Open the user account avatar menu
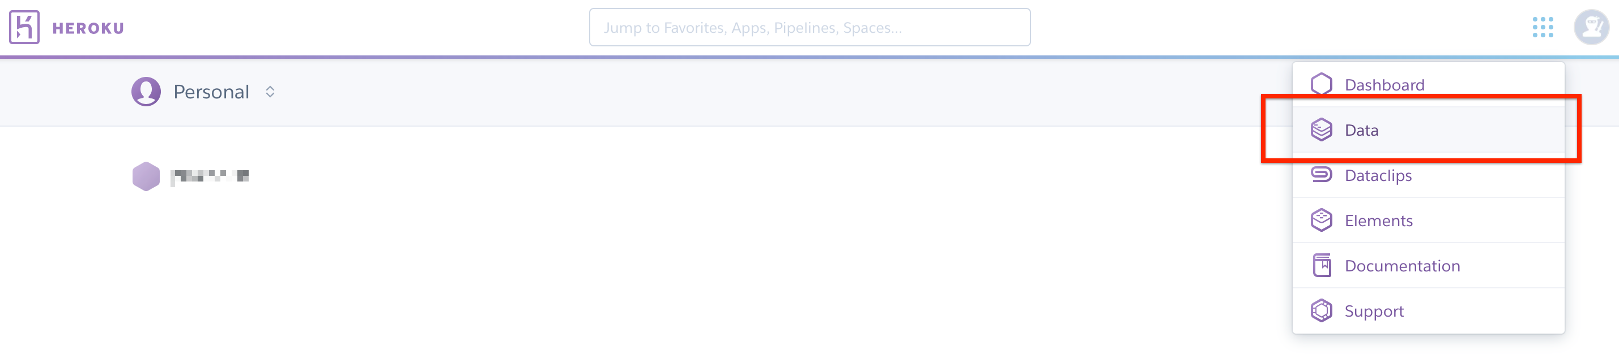The width and height of the screenshot is (1619, 363). (x=1590, y=28)
